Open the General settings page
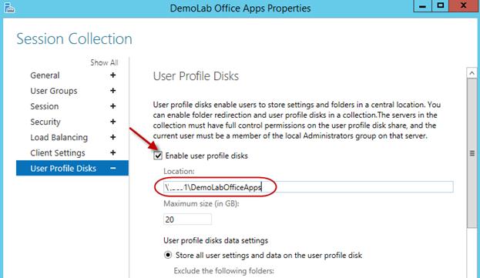Image resolution: width=480 pixels, height=278 pixels. [45, 75]
